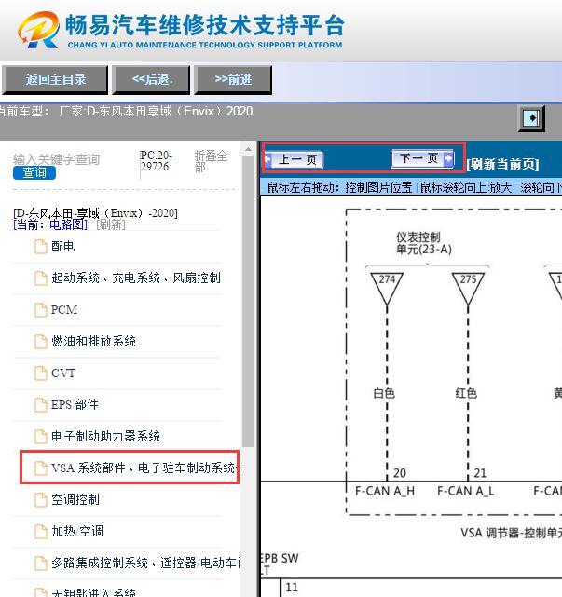
Task: Click the blue 查询 search button
Action: click(x=34, y=173)
